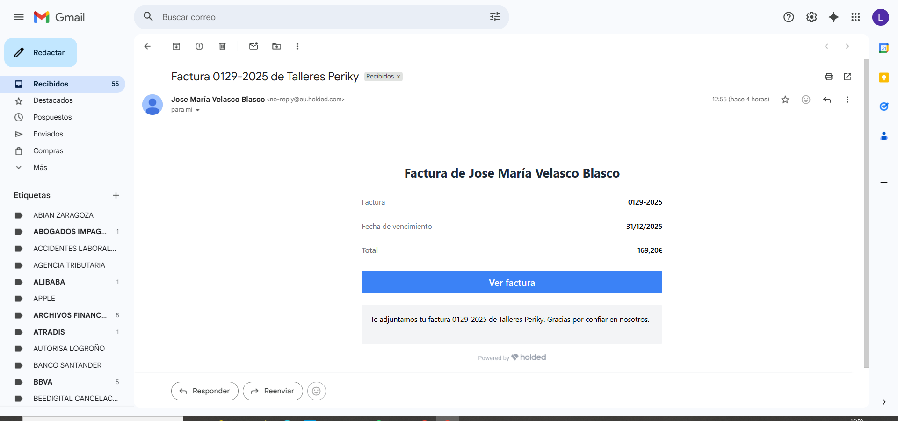Open Google Calendar from the side panel
Viewport: 898px width, 421px height.
click(884, 48)
